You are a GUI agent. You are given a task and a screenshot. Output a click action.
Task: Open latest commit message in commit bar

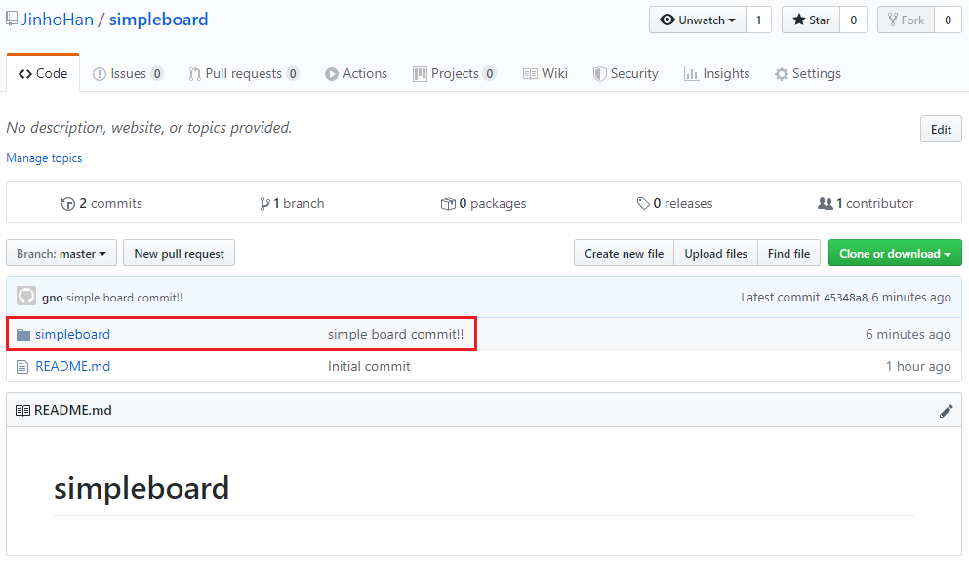pyautogui.click(x=124, y=298)
